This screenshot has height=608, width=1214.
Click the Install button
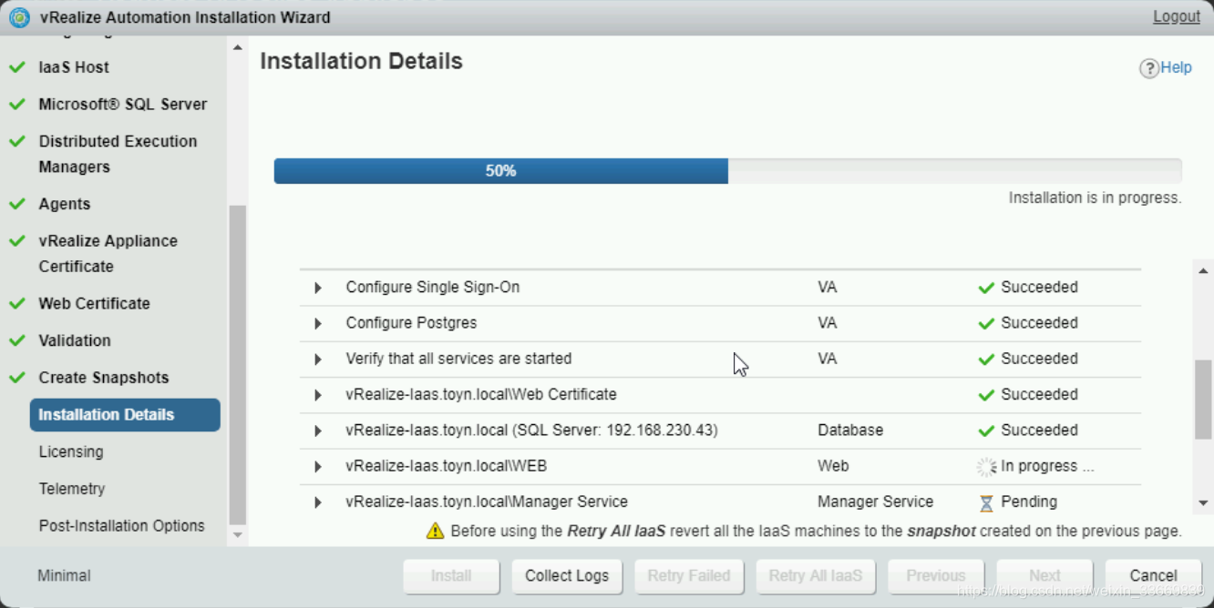pos(451,576)
